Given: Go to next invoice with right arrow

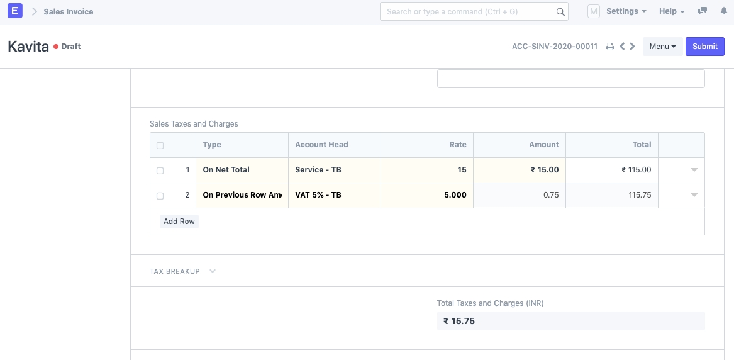Looking at the screenshot, I should tap(632, 47).
